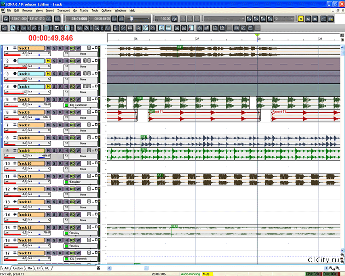
Task: Open the Transport menu
Action: pos(63,10)
